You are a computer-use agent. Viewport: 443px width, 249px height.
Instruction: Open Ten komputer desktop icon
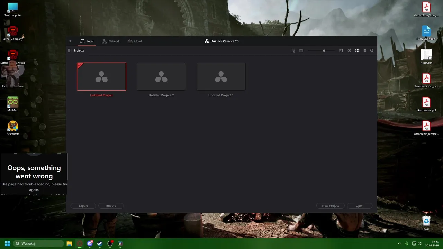(x=13, y=10)
